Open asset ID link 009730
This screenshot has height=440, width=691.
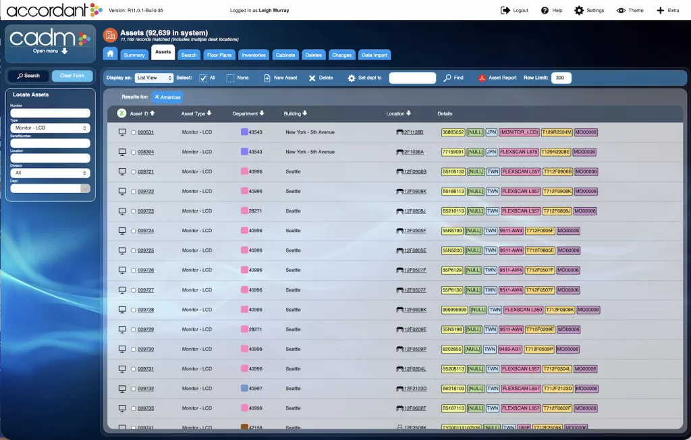coord(146,349)
